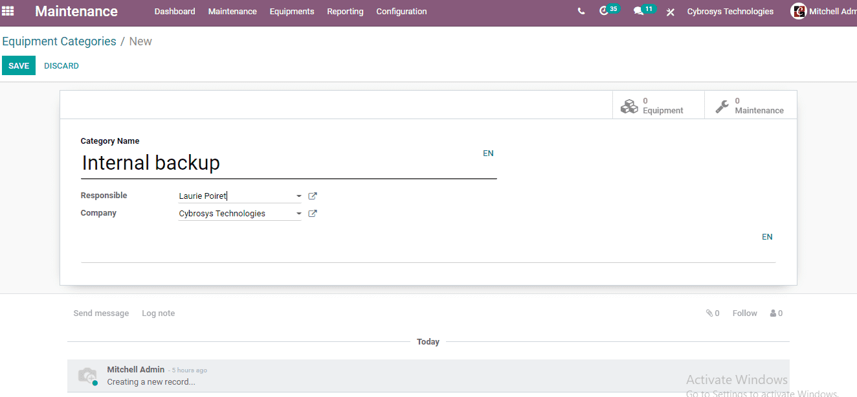Click the 'Responsible' field label
Image resolution: width=857 pixels, height=397 pixels.
[x=104, y=196]
